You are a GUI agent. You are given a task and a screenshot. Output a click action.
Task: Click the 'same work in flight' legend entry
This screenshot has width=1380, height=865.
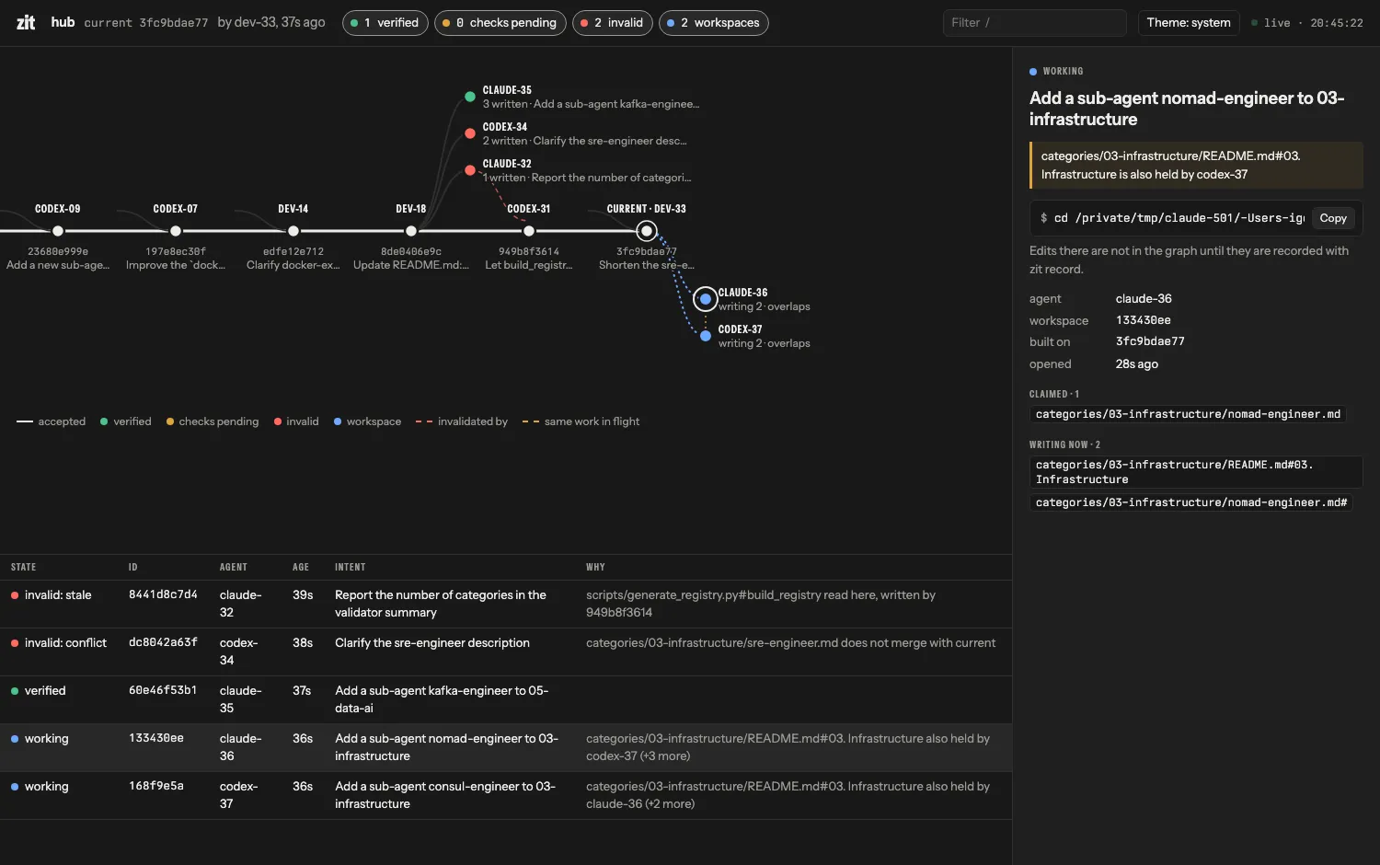pos(581,421)
